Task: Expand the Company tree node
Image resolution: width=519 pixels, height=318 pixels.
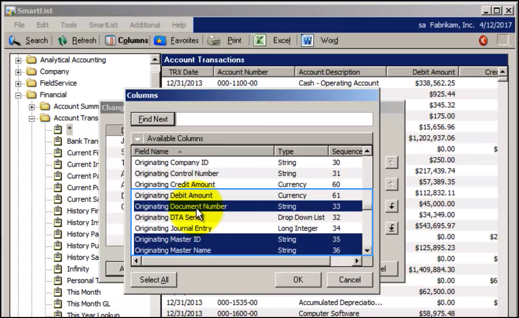Action: click(x=18, y=72)
